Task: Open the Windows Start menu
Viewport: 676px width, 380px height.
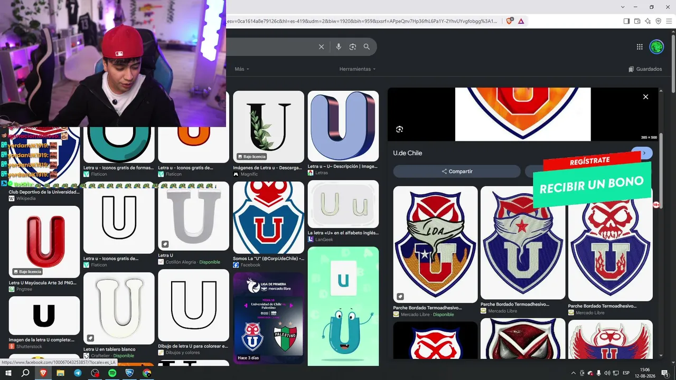Action: (x=8, y=373)
